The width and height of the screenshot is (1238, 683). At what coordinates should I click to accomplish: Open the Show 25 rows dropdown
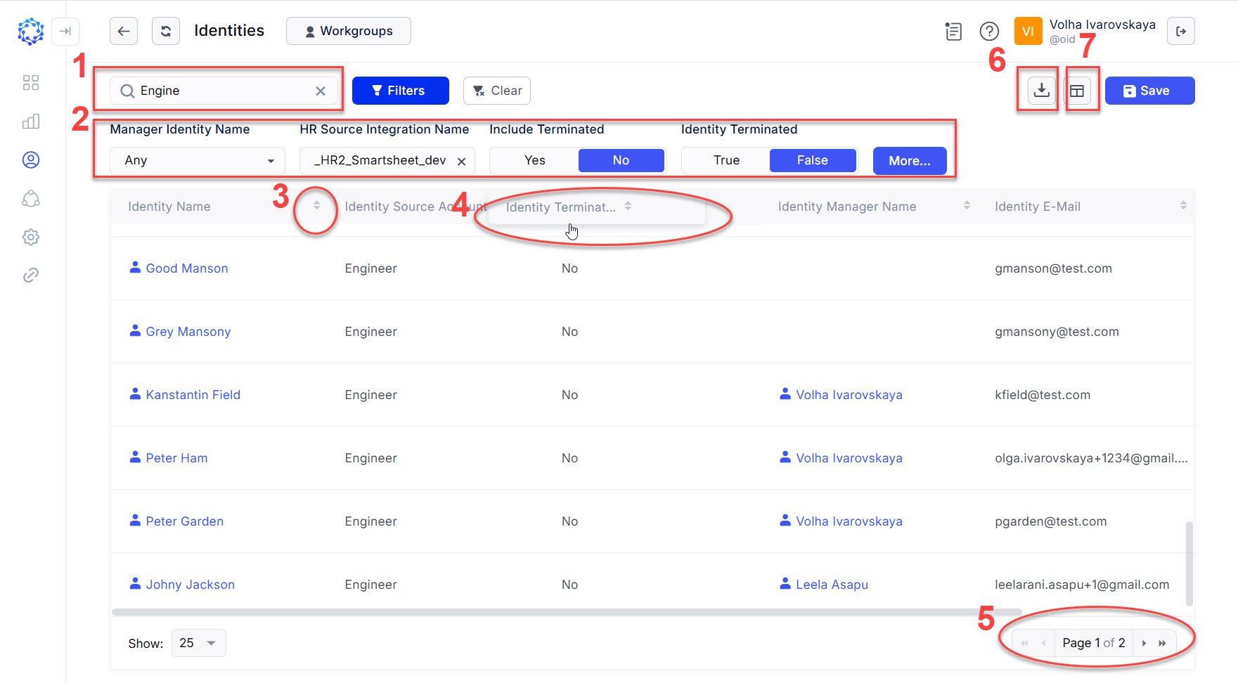(198, 643)
